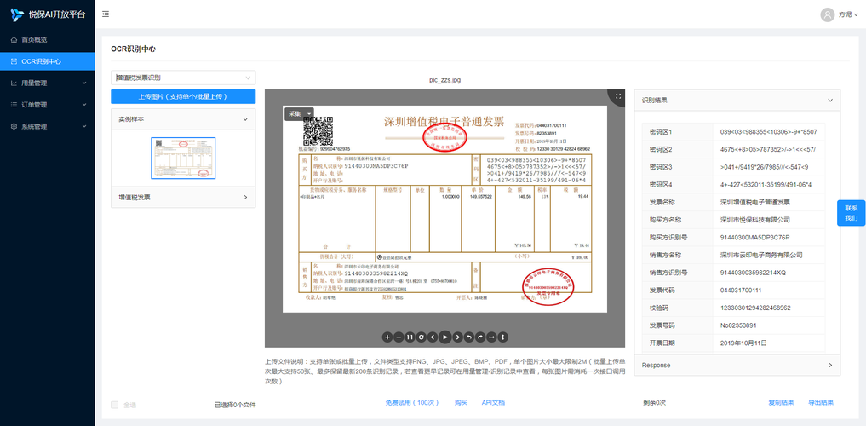Viewport: 866px width, 426px height.
Task: Open the API文档 link
Action: pyautogui.click(x=493, y=402)
